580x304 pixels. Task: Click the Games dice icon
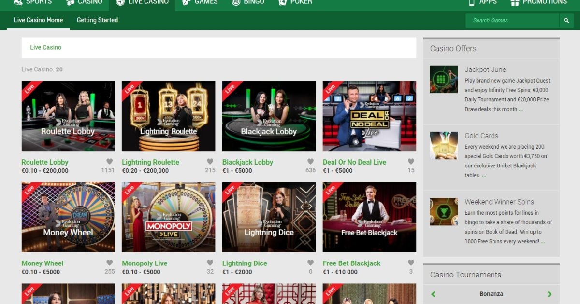(x=186, y=2)
